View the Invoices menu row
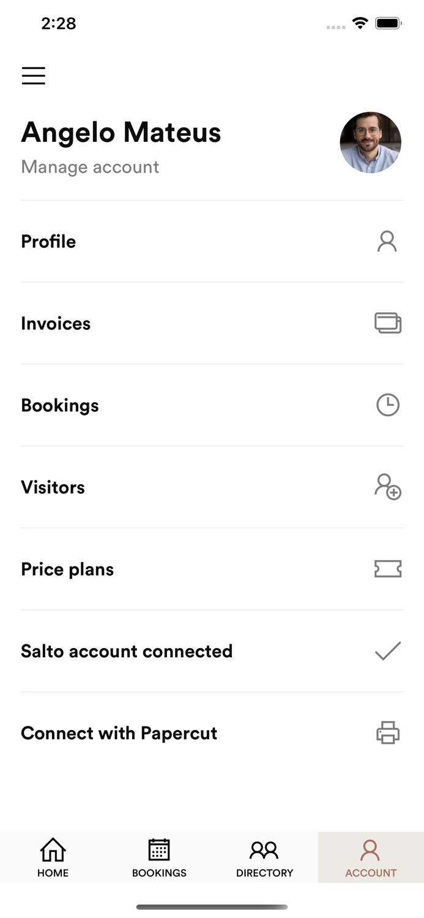 [56, 324]
